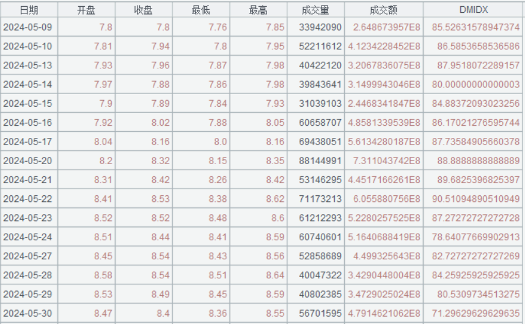
Task: Select volume value 39843641
Action: [x=320, y=84]
